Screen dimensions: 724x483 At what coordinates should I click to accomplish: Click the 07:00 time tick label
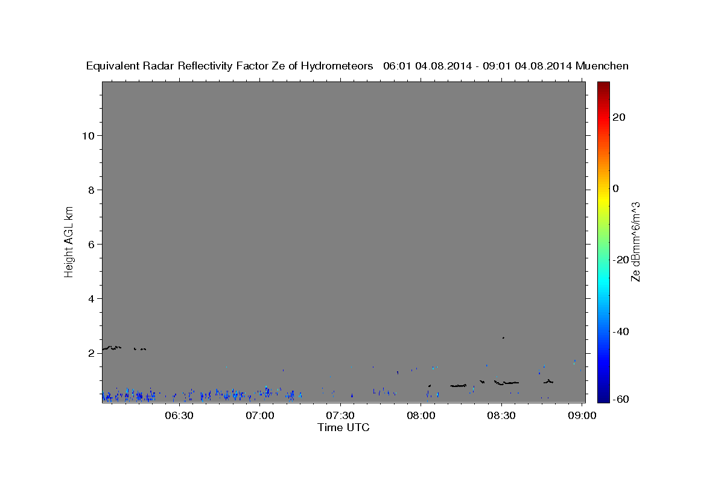click(x=260, y=416)
